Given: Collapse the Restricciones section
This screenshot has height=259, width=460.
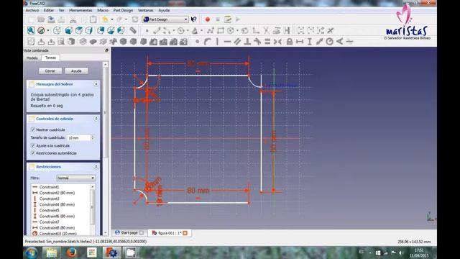Looking at the screenshot, I should coord(96,167).
